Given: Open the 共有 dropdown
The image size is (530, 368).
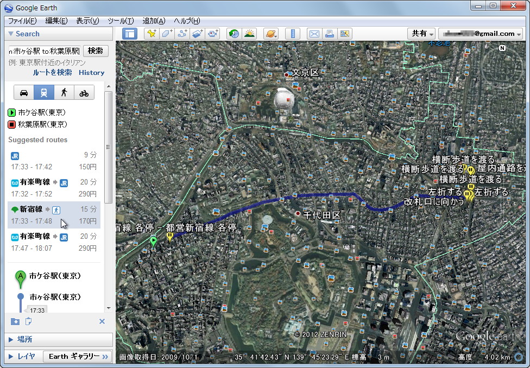Looking at the screenshot, I should point(421,34).
